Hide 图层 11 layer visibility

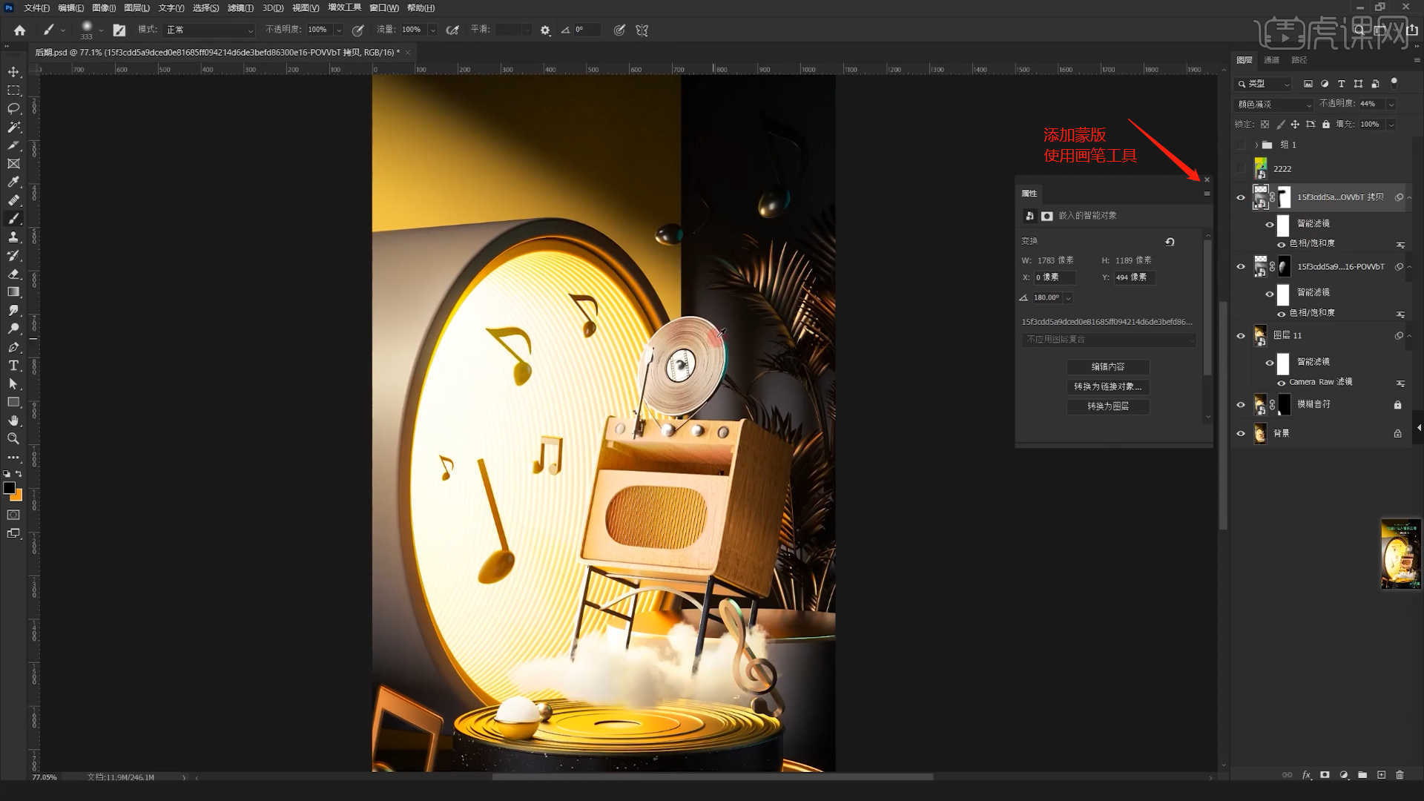pos(1241,336)
